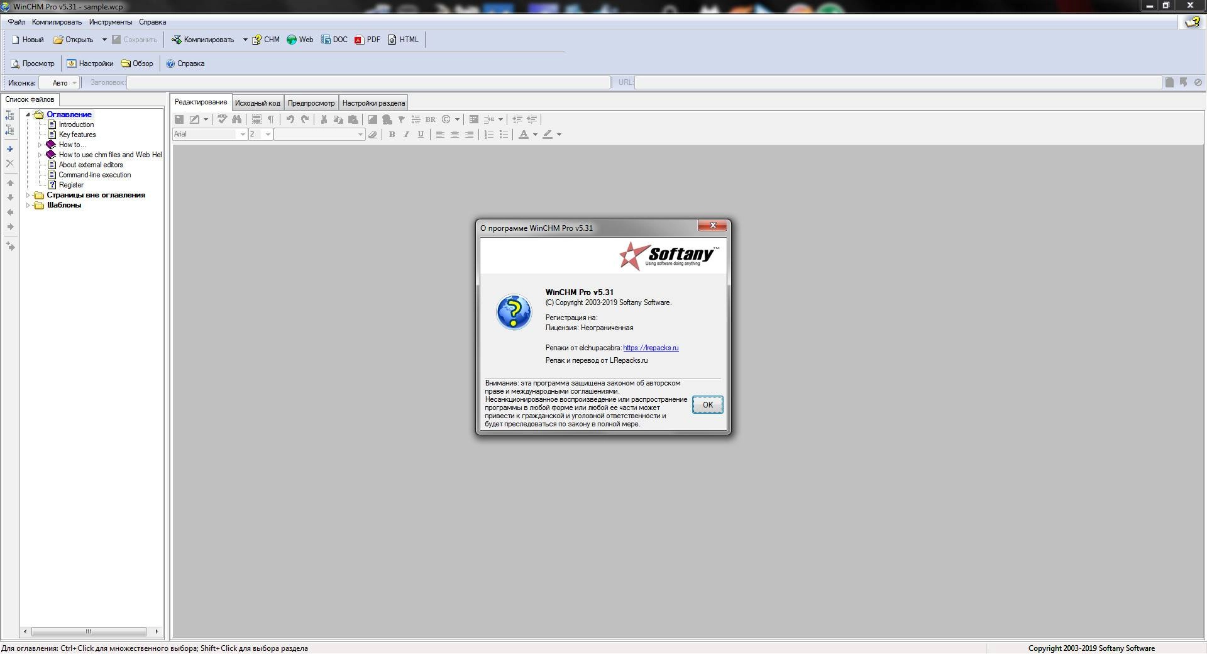Click the Просмотр toolbar button
Image resolution: width=1207 pixels, height=654 pixels.
click(33, 64)
